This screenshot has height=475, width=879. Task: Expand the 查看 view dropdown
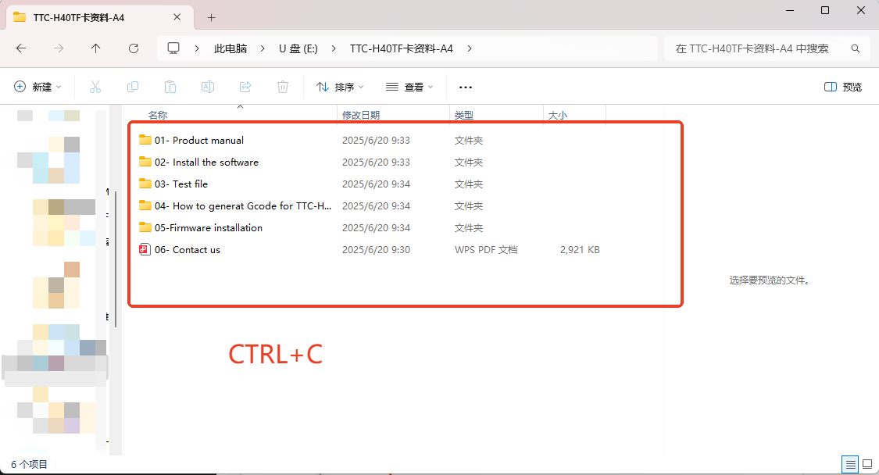pyautogui.click(x=409, y=87)
